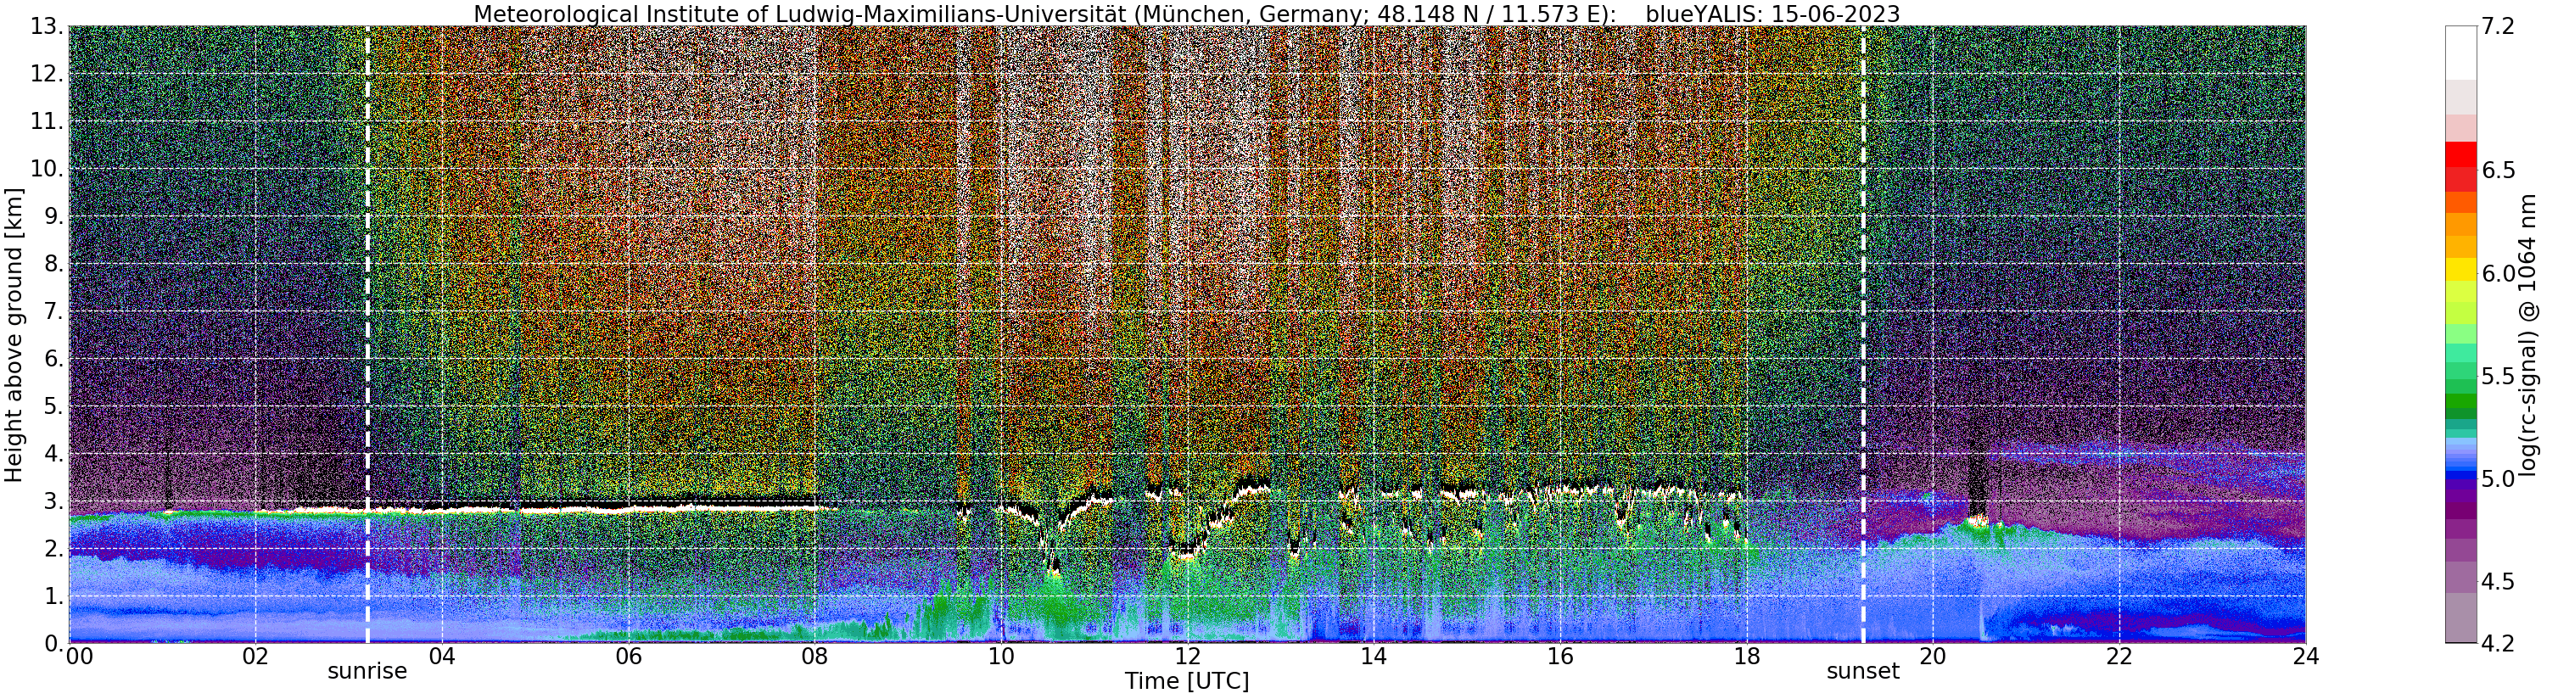Click height-axis tick label '13.'

pyautogui.click(x=47, y=27)
